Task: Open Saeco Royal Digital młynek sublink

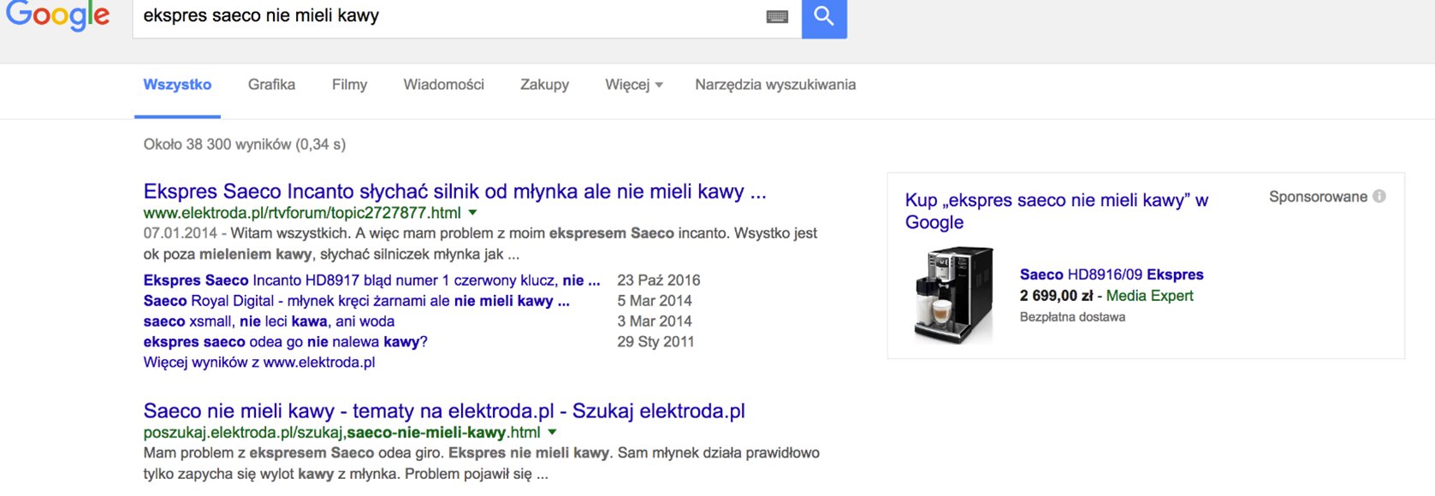Action: click(x=356, y=300)
